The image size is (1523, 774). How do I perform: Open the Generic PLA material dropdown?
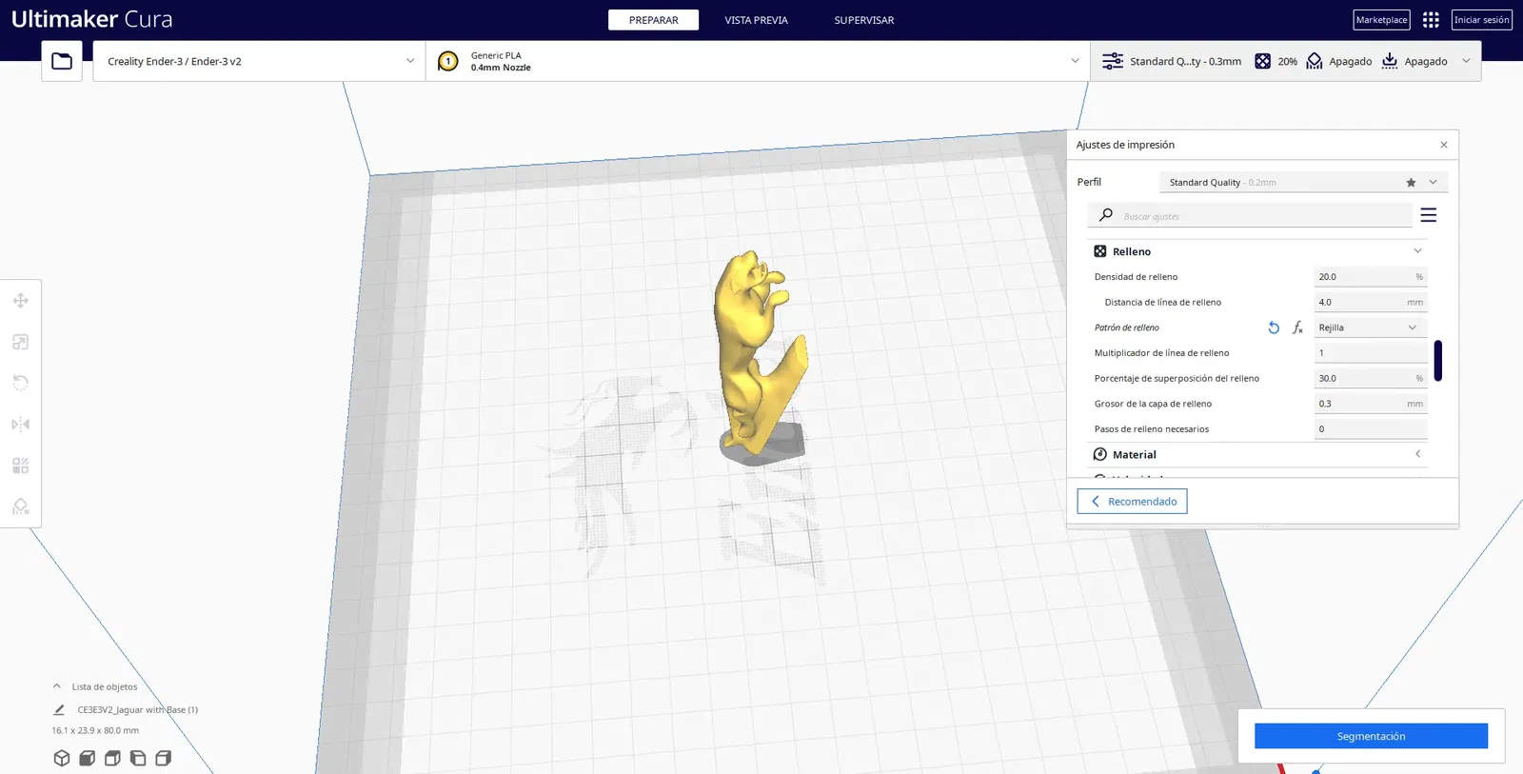[758, 61]
